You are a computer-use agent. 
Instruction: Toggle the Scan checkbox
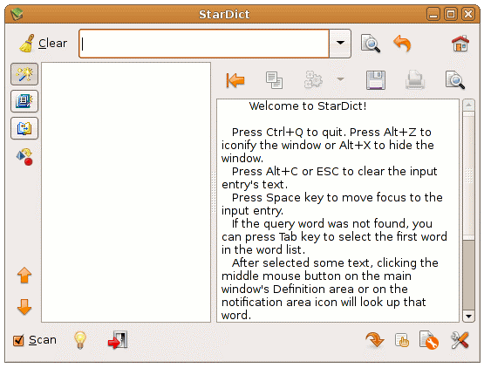[x=18, y=340]
